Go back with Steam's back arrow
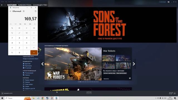The height and width of the screenshot is (100, 178). coord(2,5)
